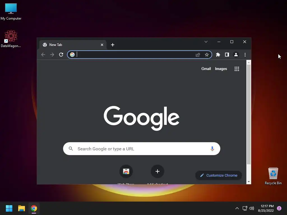Close the Chrome window
This screenshot has width=287, height=215.
244,42
